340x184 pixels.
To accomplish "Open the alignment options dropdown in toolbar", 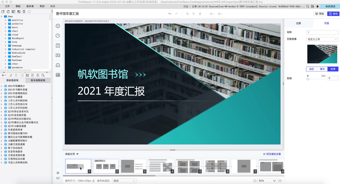I will 212,14.
